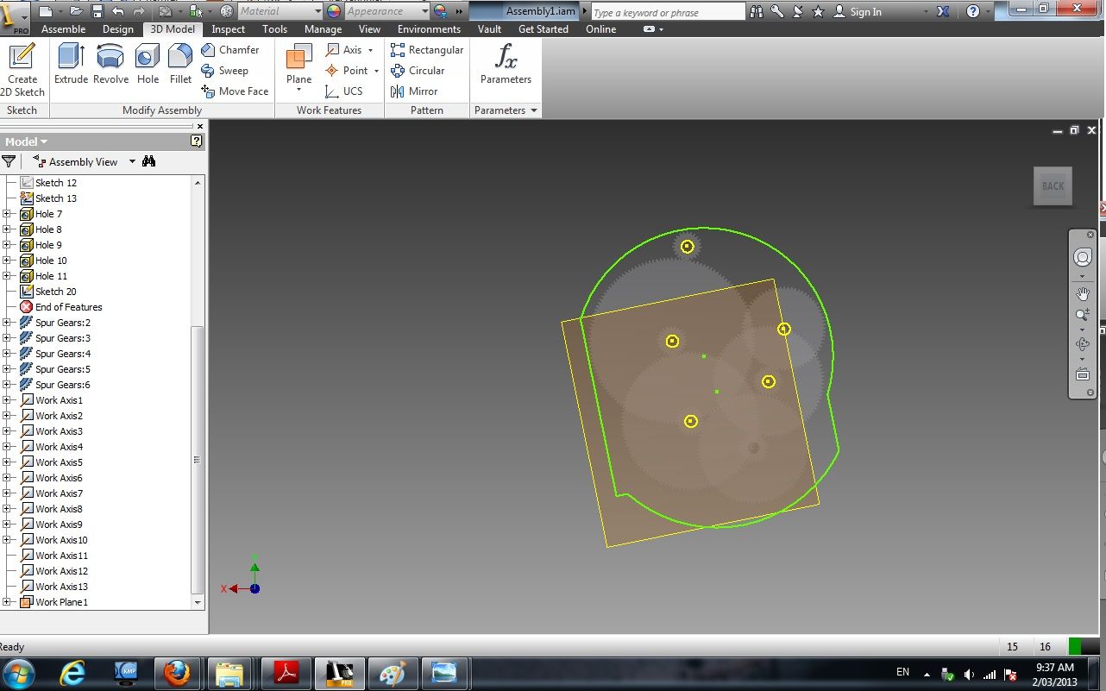
Task: Expand the Hole 7 tree node
Action: (7, 214)
